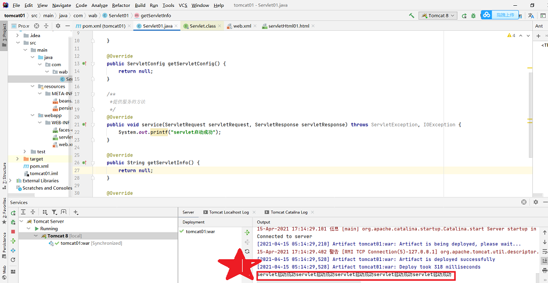
Task: Click the refresh icon beside the Deployment list
Action: pos(247,251)
